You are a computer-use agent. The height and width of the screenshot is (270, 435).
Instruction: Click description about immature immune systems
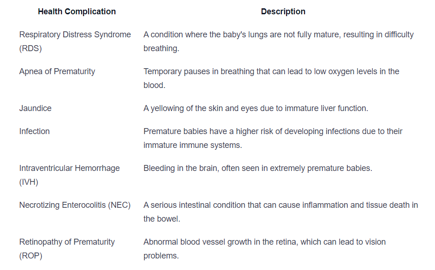[x=273, y=138]
